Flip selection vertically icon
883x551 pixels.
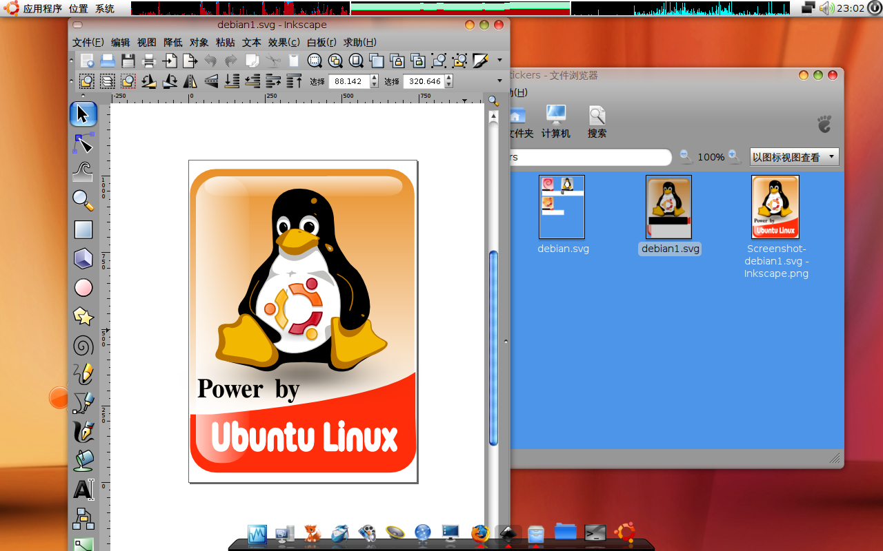click(211, 81)
